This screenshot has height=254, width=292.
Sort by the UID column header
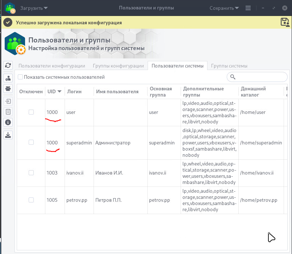pyautogui.click(x=54, y=91)
